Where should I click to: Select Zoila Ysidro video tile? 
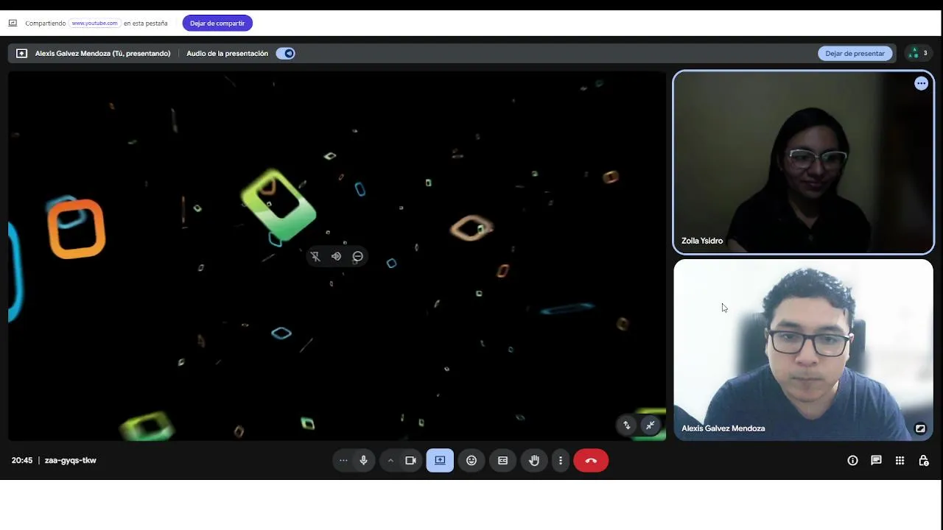point(803,162)
